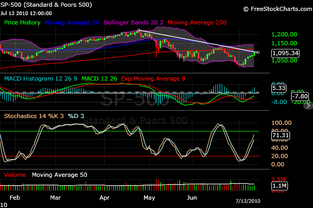Click the 1,095.34 current price tag
This screenshot has width=313, height=208.
click(285, 53)
